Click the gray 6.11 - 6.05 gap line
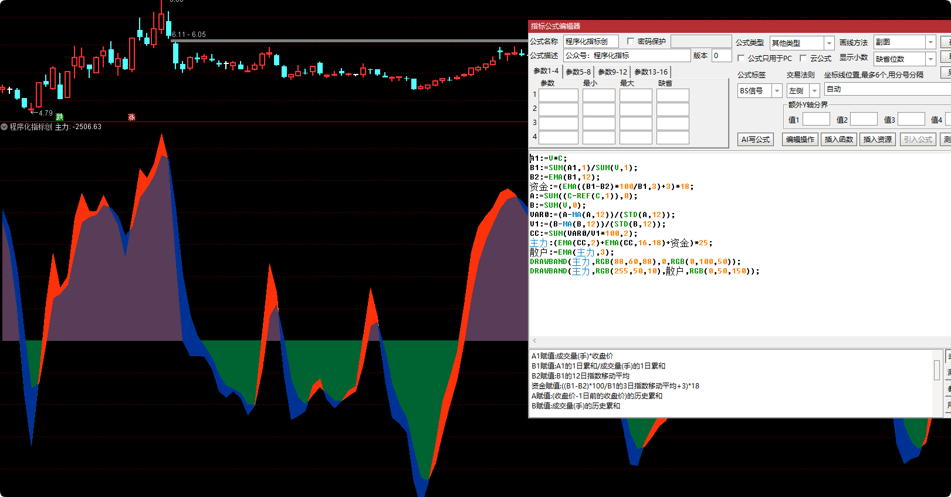This screenshot has height=497, width=951. (x=352, y=40)
